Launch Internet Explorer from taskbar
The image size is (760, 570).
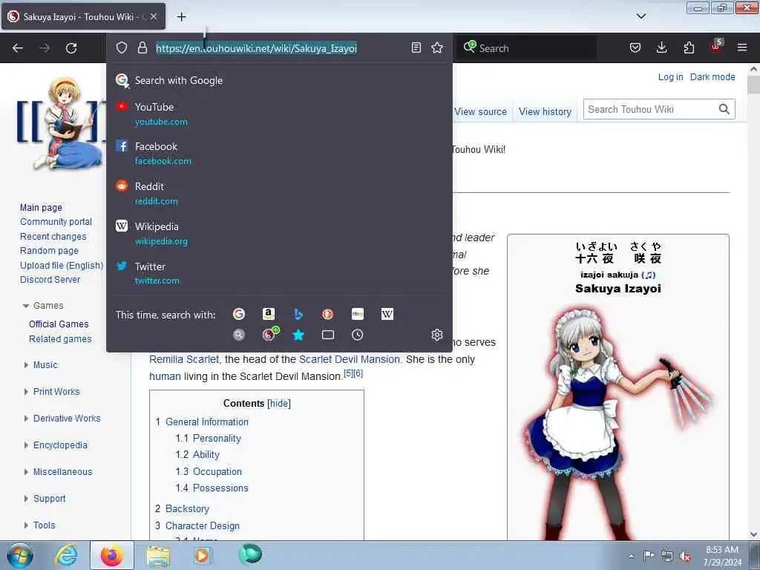(66, 555)
